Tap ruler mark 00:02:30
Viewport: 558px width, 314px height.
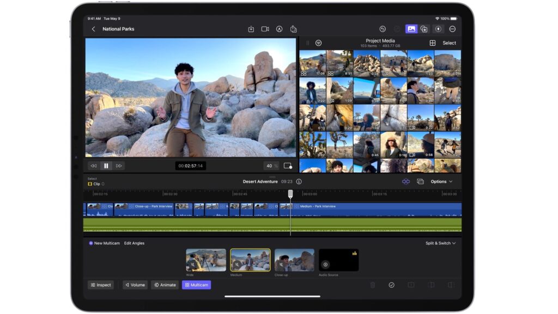tap(170, 194)
